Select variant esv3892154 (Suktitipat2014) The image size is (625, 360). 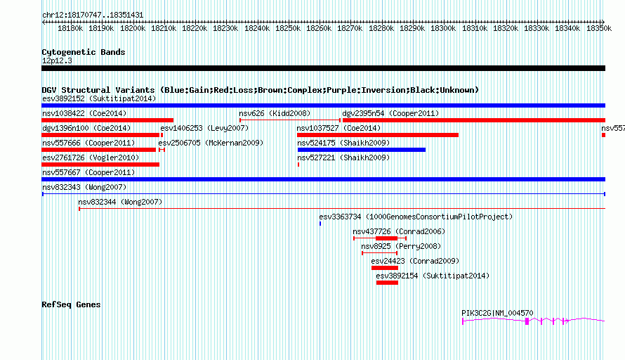[433, 276]
